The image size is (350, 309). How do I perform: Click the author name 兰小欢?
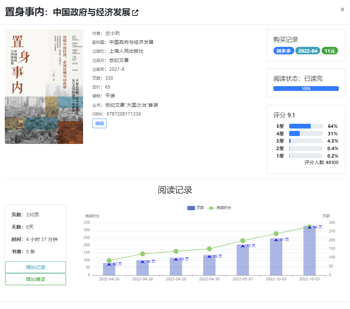pyautogui.click(x=112, y=33)
